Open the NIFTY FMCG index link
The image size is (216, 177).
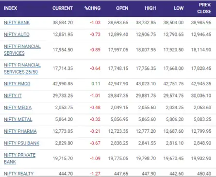coord(17,84)
